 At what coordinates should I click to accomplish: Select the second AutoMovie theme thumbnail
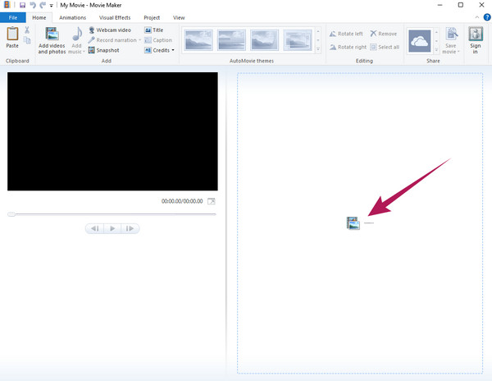click(231, 40)
